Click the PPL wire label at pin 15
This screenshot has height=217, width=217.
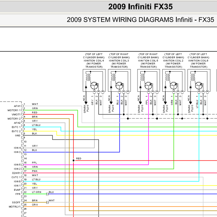pos(35,163)
